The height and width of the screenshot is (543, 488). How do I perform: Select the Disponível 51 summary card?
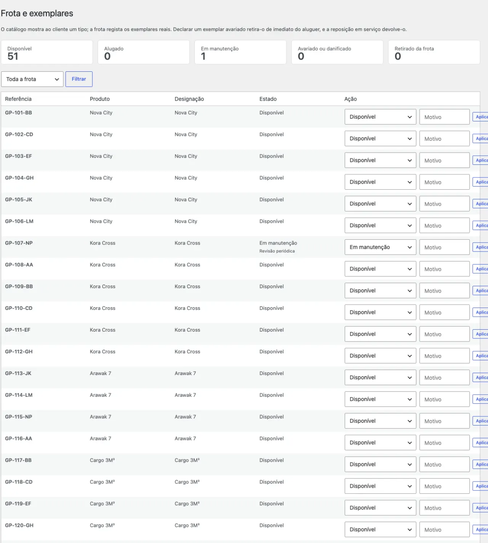click(x=47, y=52)
